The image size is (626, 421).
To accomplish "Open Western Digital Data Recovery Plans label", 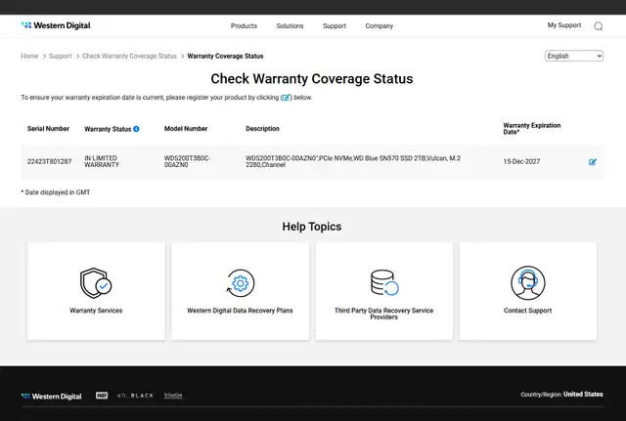I will (x=240, y=311).
